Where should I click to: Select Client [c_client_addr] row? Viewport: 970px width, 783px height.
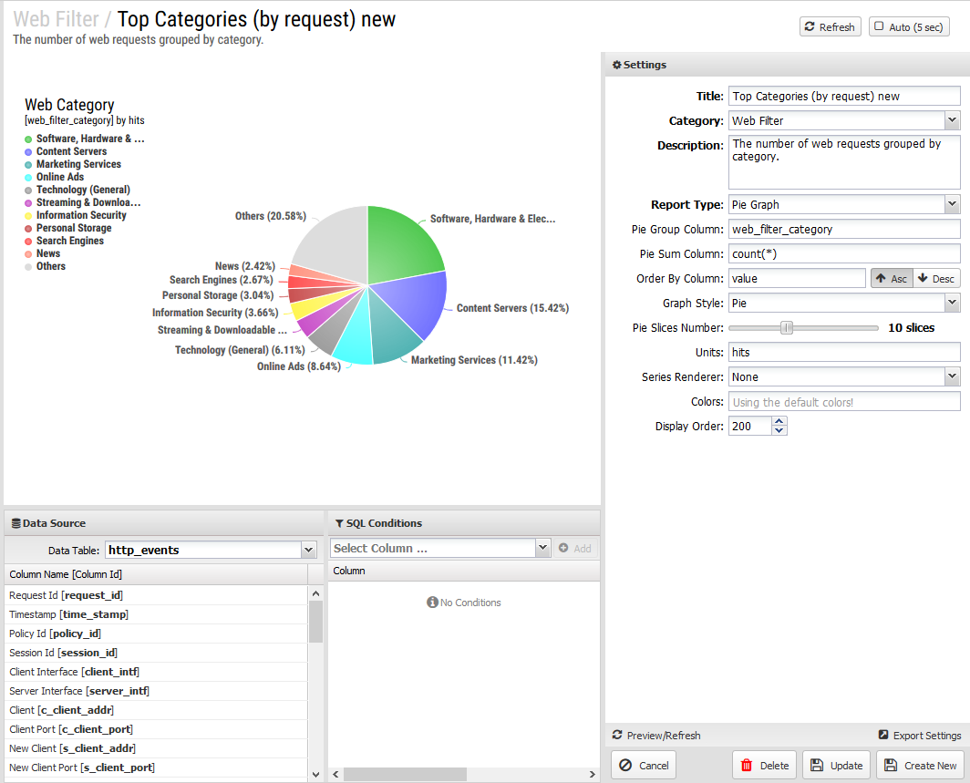tap(156, 710)
